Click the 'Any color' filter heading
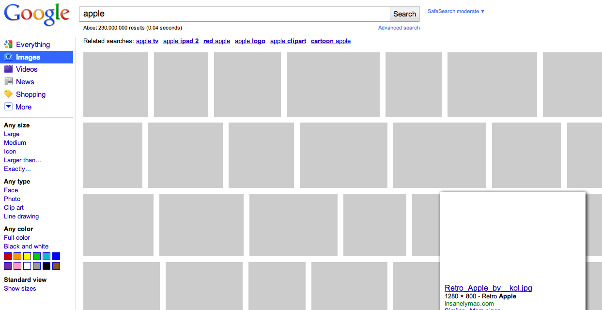This screenshot has height=310, width=602. 18,229
